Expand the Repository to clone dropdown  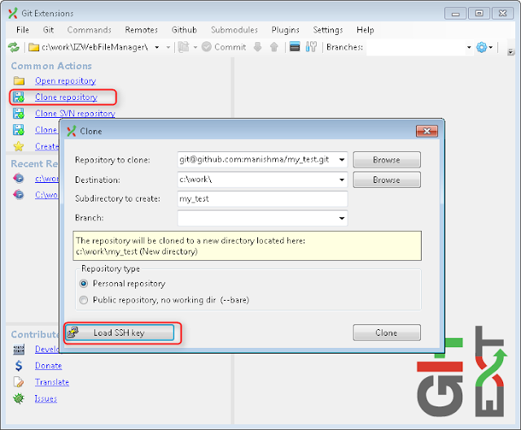[x=342, y=160]
